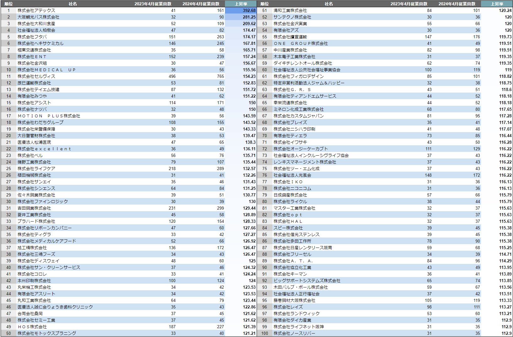Select ダイキチレントオール株式会社
The image size is (513, 337).
coord(303,63)
